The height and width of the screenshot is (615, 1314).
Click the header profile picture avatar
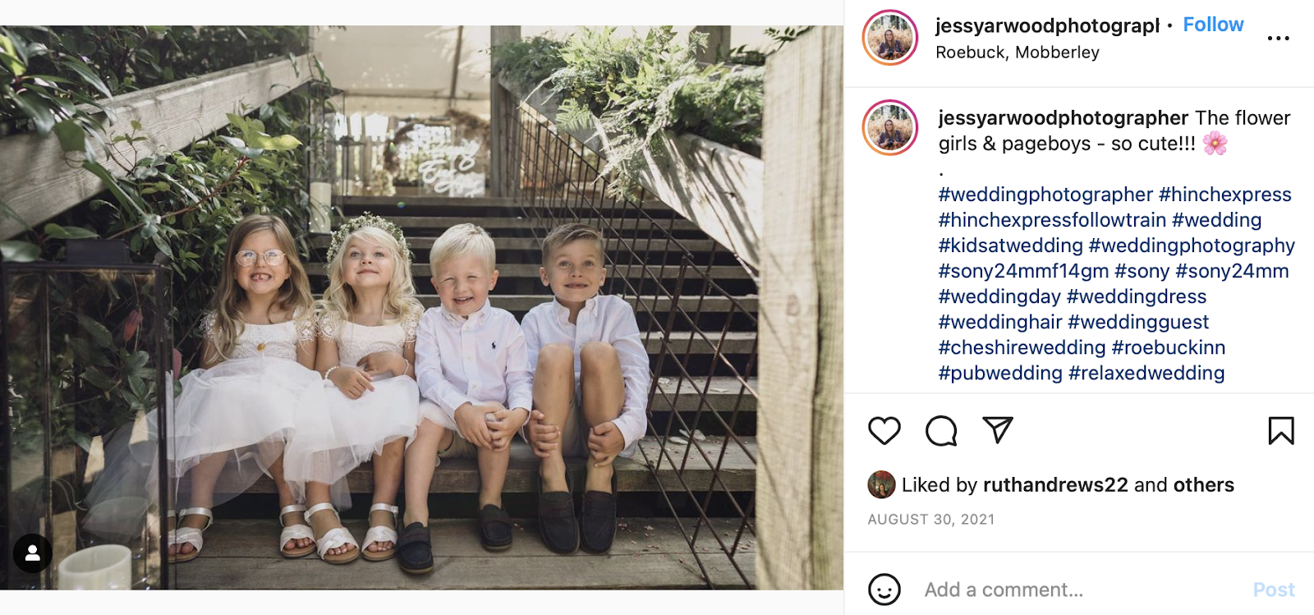coord(890,38)
